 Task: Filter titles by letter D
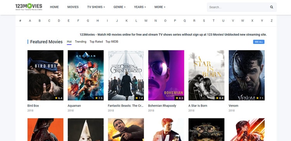pyautogui.click(x=59, y=21)
